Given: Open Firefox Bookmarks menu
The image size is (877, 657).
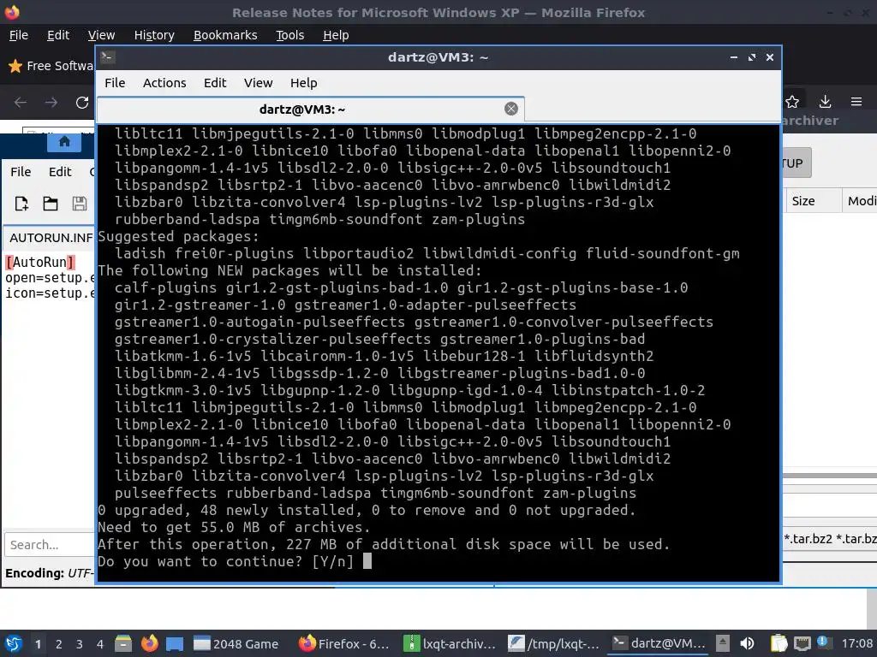Looking at the screenshot, I should (x=225, y=35).
